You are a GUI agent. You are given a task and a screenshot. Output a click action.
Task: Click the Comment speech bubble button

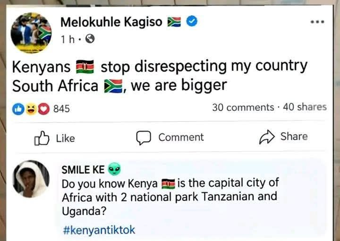[x=170, y=138]
